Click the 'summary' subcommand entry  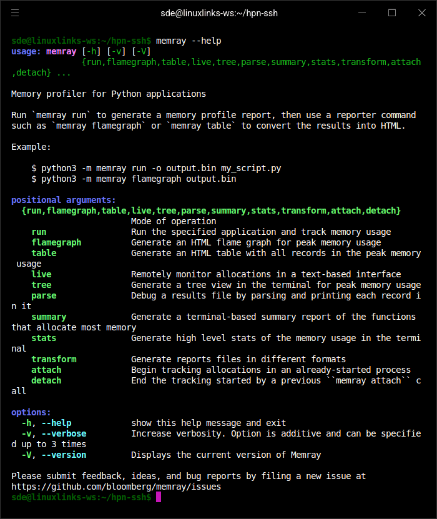click(49, 317)
